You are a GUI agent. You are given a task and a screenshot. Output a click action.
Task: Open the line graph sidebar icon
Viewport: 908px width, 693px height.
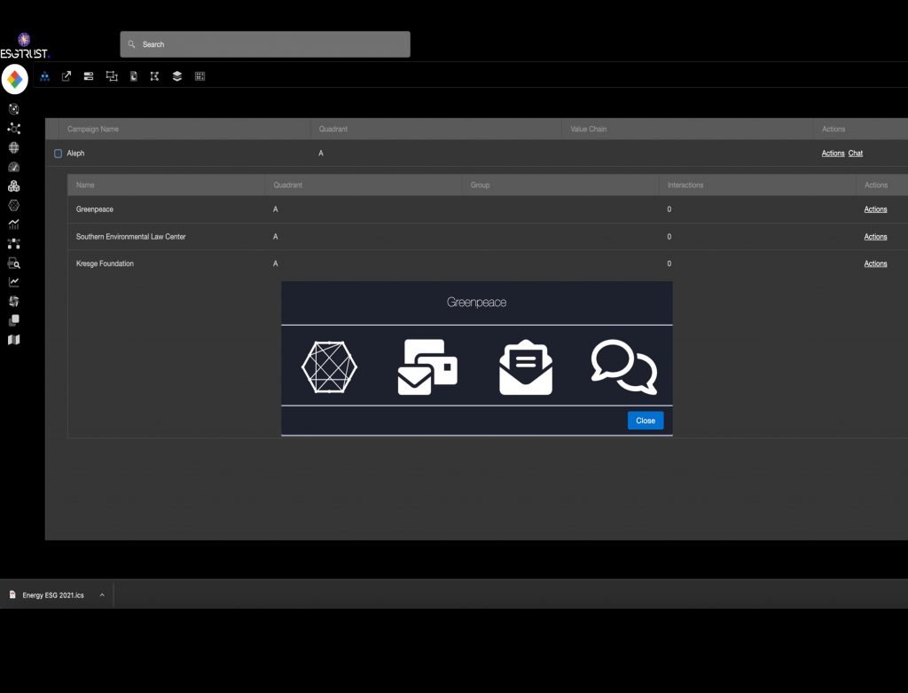[14, 282]
